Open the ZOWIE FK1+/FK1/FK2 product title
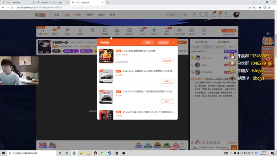Image resolution: width=277 pixels, height=156 pixels. pyautogui.click(x=148, y=112)
